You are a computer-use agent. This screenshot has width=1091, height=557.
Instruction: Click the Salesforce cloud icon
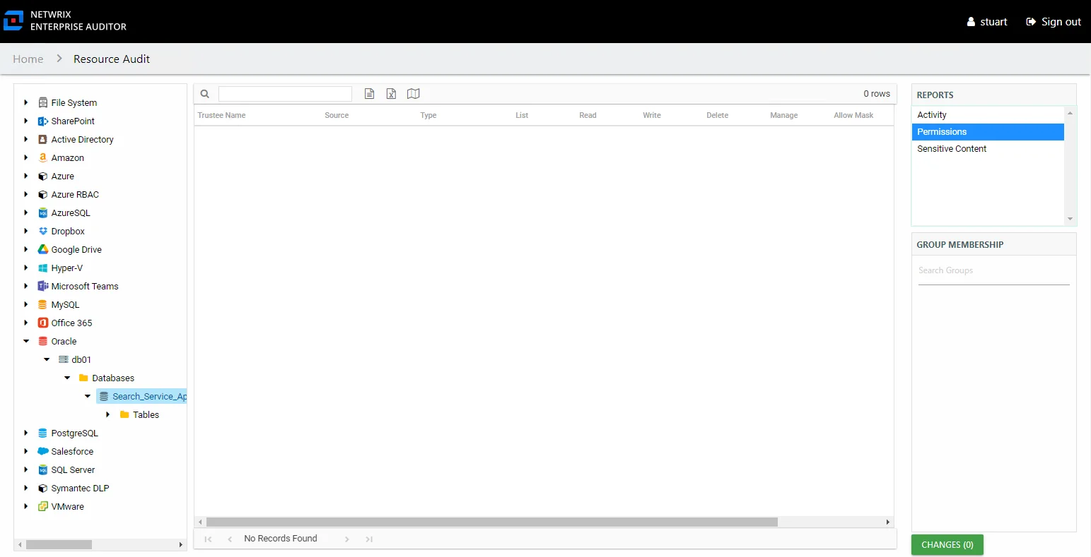tap(43, 451)
